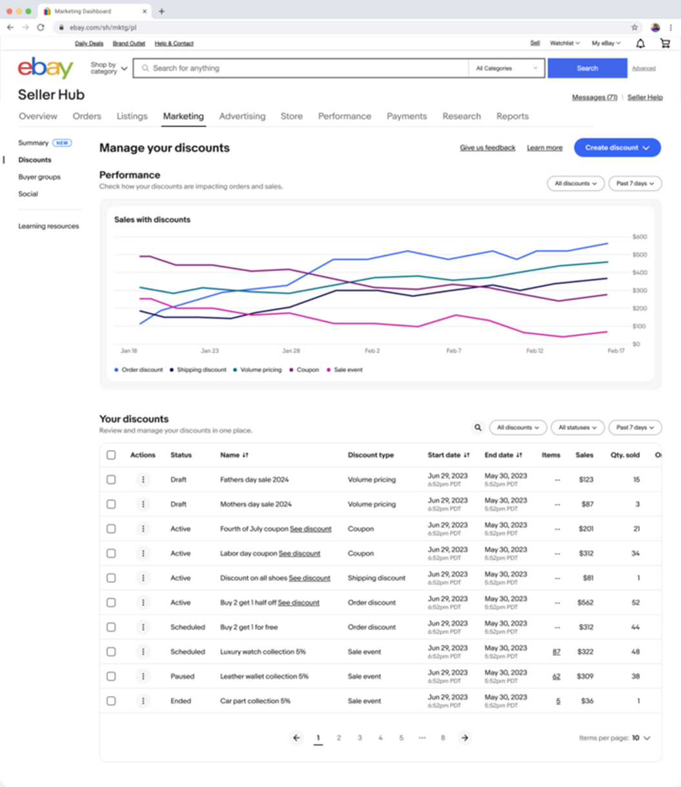
Task: Open the notifications bell
Action: pyautogui.click(x=640, y=43)
